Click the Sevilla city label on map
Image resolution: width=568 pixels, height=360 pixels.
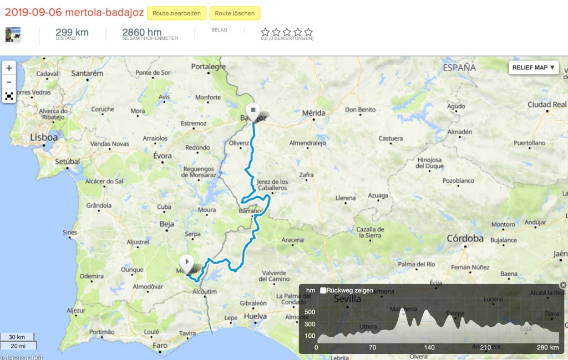point(348,299)
